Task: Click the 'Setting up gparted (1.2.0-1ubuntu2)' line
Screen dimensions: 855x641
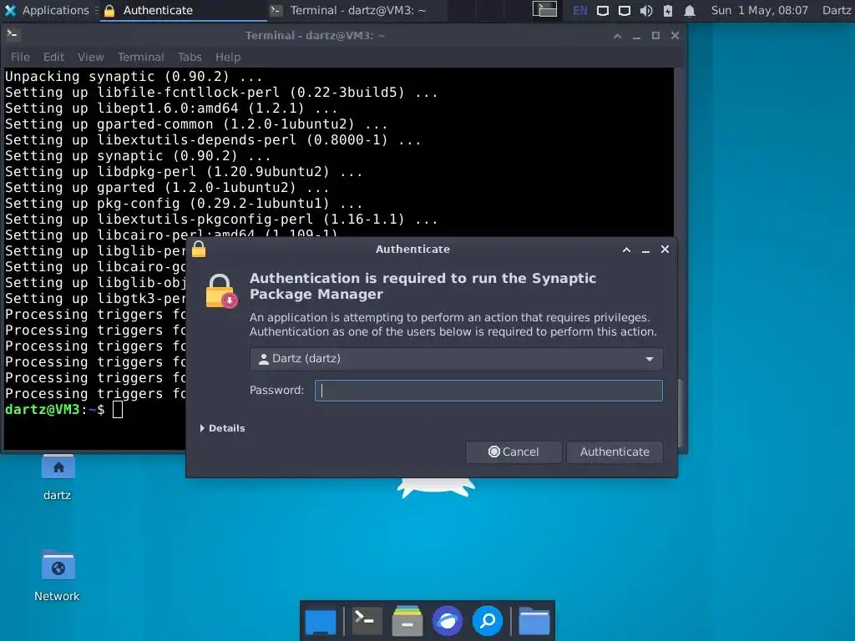Action: tap(167, 188)
